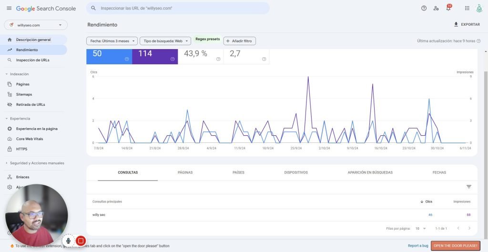Go to previous page of results
The image size is (488, 252).
458,228
